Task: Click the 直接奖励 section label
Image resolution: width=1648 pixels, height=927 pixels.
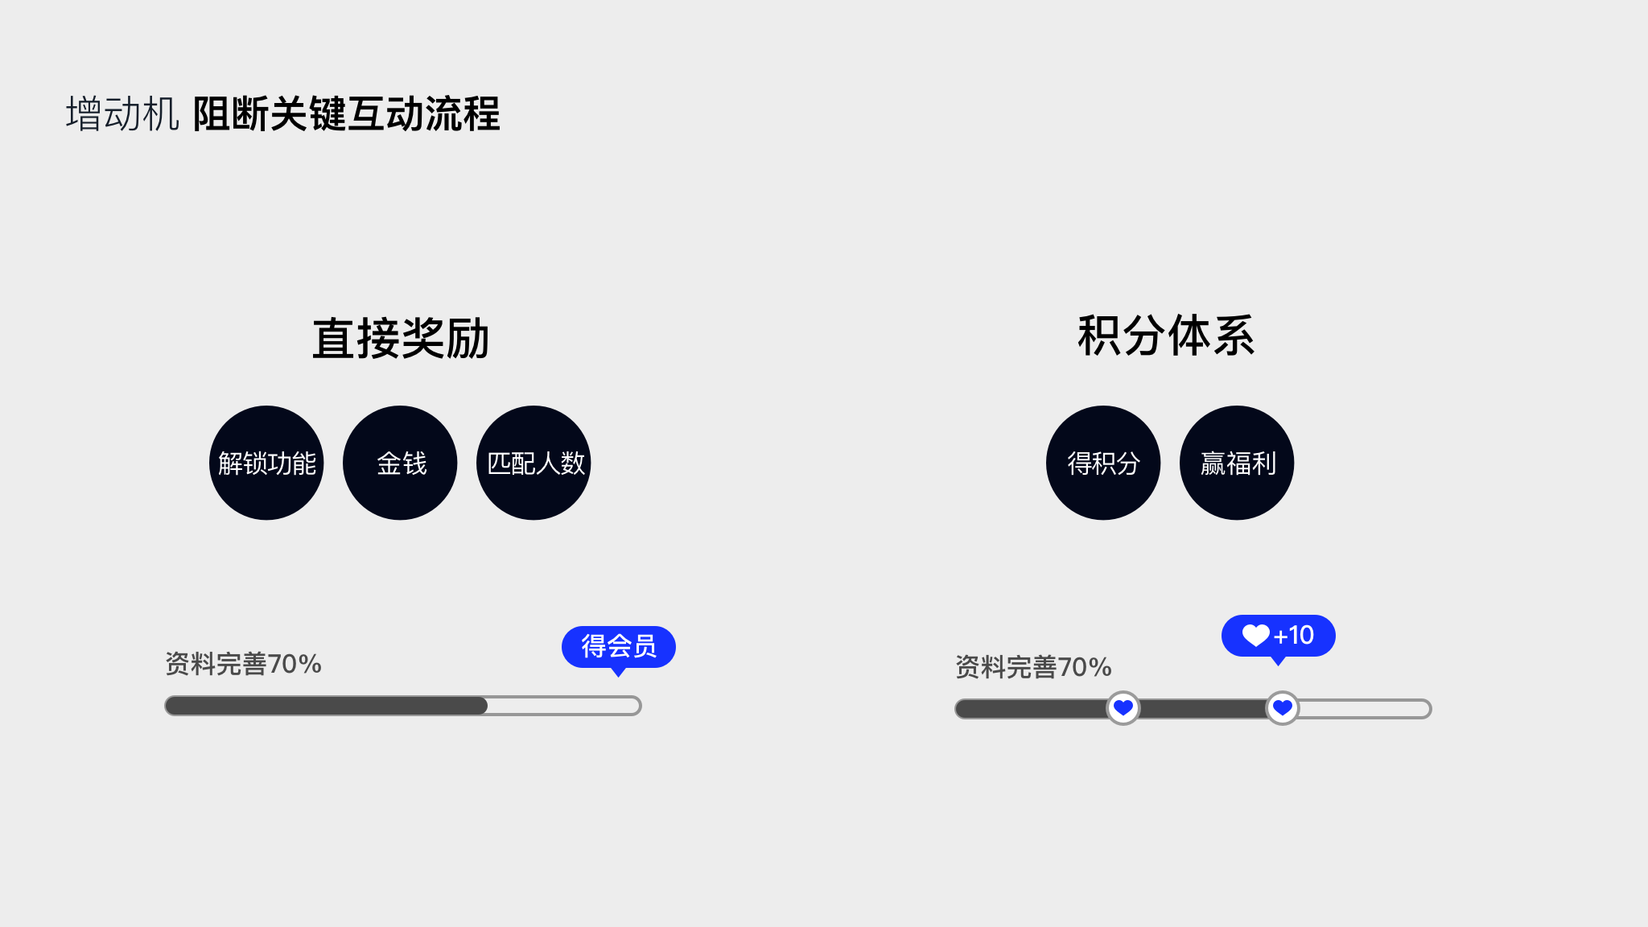Action: [401, 337]
